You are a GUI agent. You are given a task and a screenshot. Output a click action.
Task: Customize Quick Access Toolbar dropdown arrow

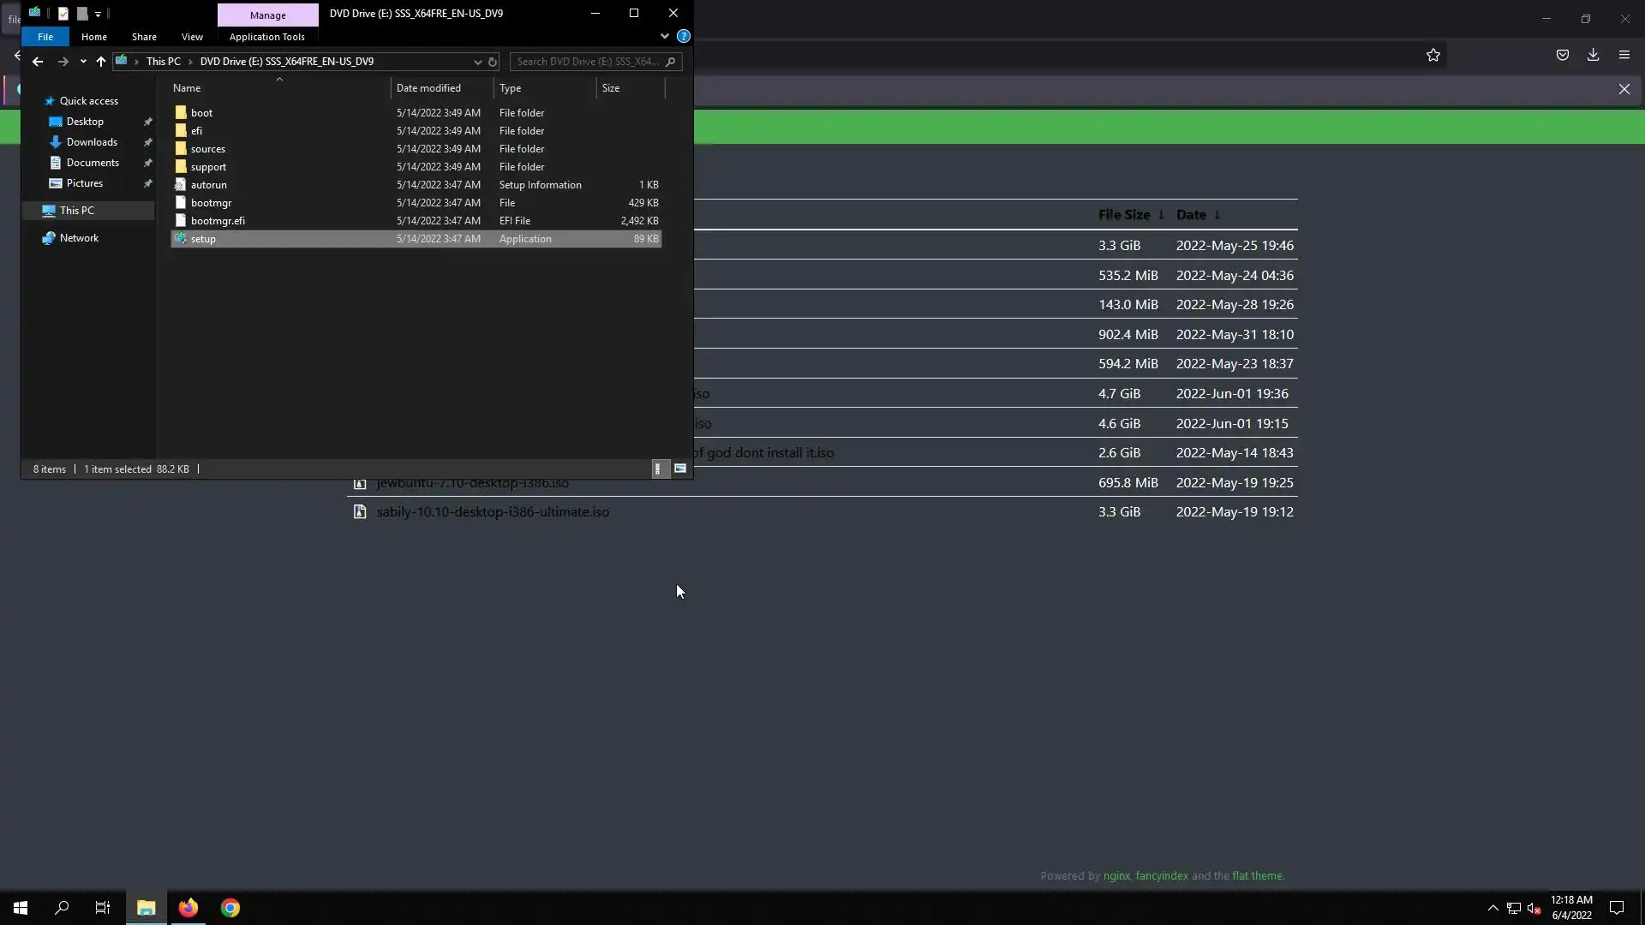tap(99, 15)
